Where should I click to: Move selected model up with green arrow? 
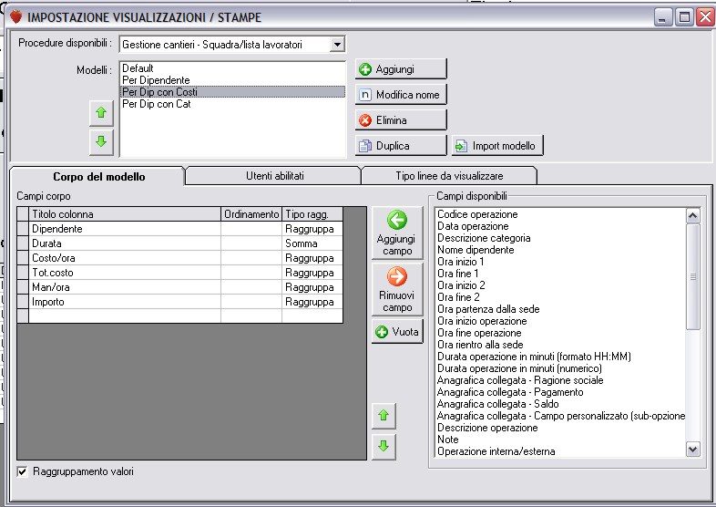pyautogui.click(x=101, y=112)
